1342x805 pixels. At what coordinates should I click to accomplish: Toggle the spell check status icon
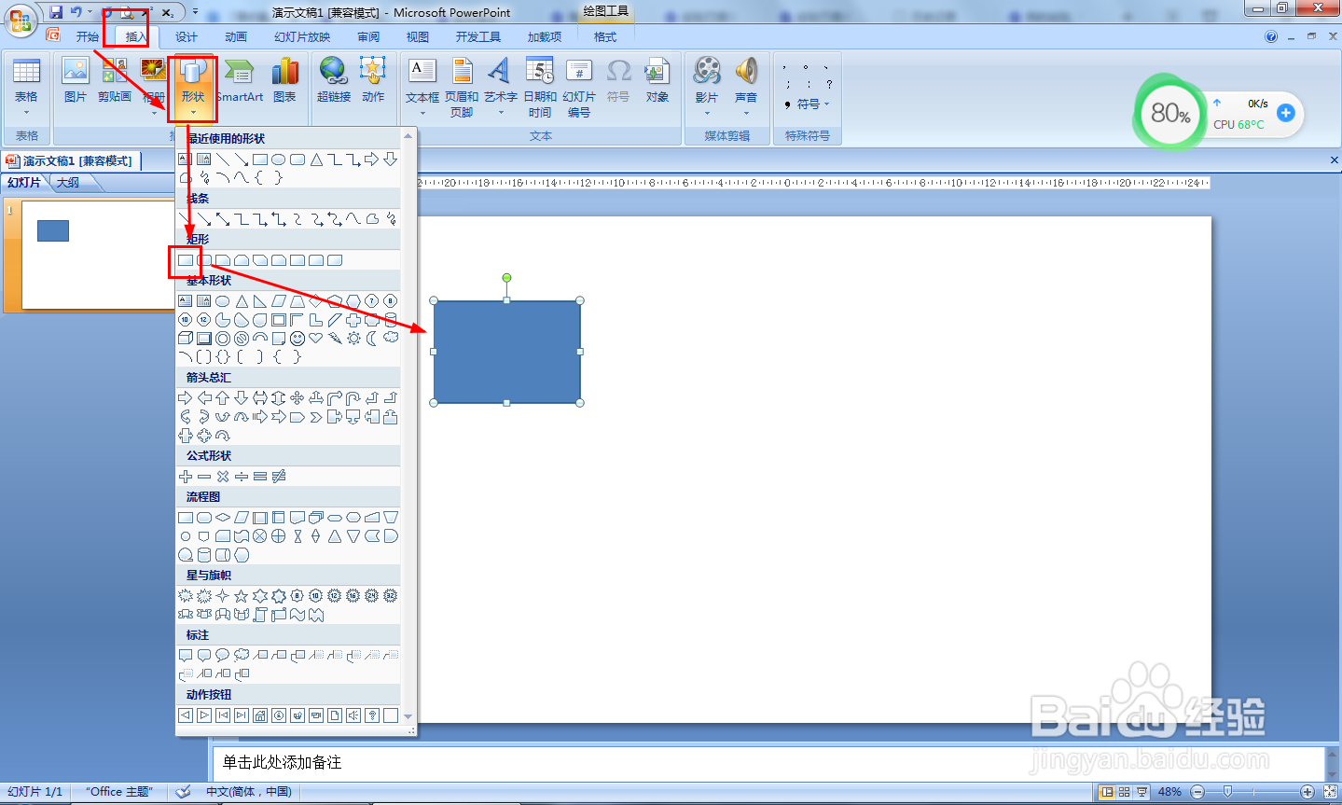pyautogui.click(x=184, y=792)
